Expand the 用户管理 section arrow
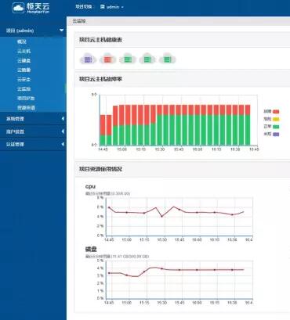Viewport: 290px width, 320px height. tap(63, 131)
